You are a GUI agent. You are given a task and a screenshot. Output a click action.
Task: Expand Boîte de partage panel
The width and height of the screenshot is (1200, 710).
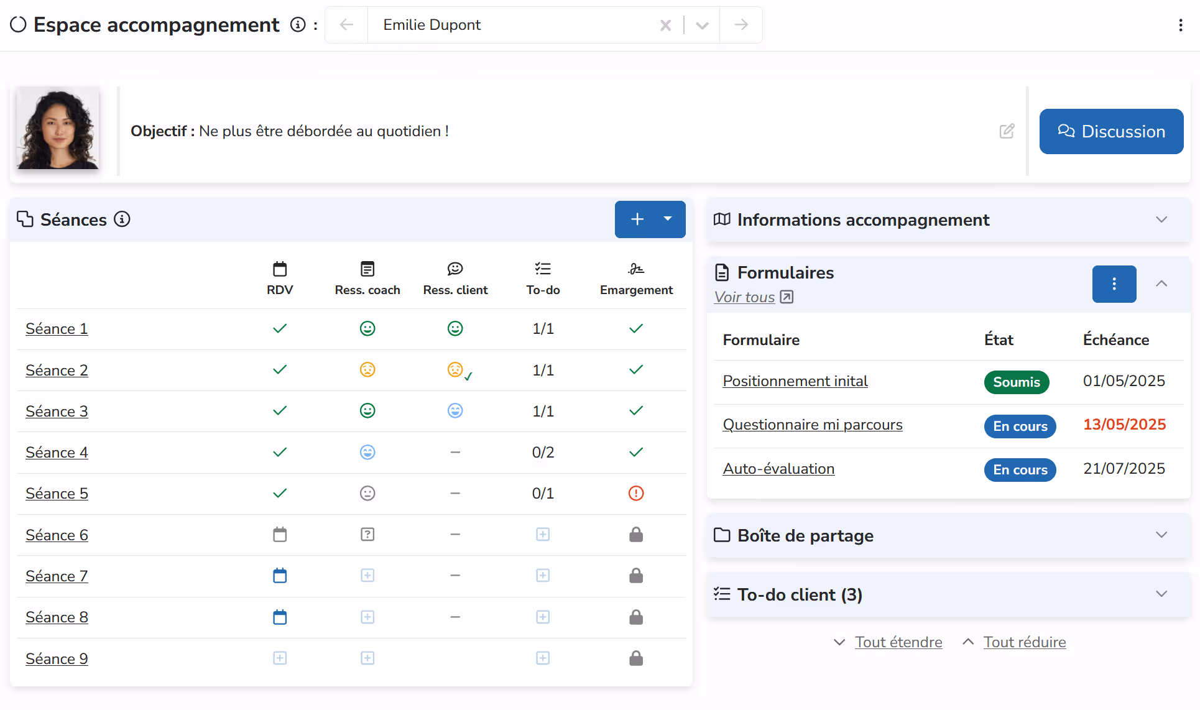[1161, 535]
